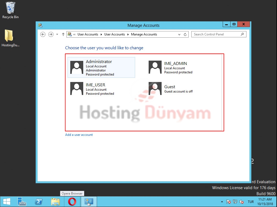Click the Control Panel taskbar button
The width and height of the screenshot is (277, 207).
coord(89,202)
